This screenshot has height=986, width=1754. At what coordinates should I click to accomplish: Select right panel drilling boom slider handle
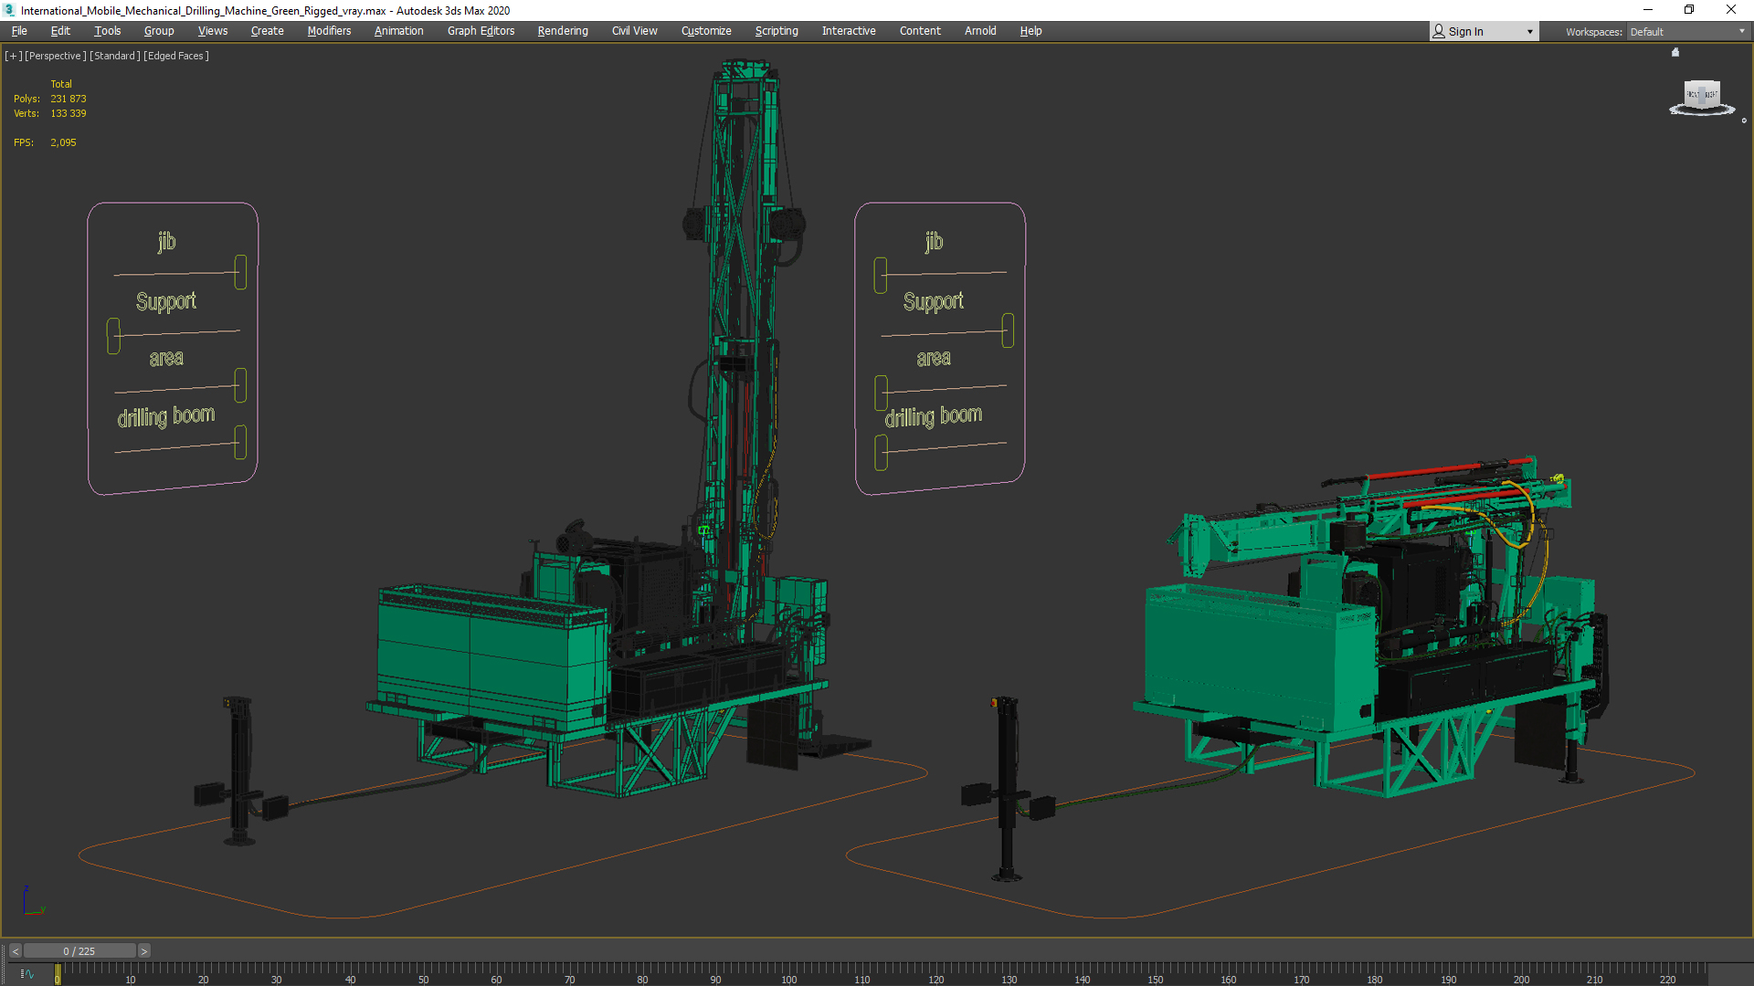881,453
